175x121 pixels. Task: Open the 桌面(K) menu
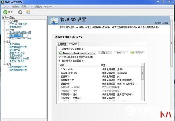tap(25, 7)
